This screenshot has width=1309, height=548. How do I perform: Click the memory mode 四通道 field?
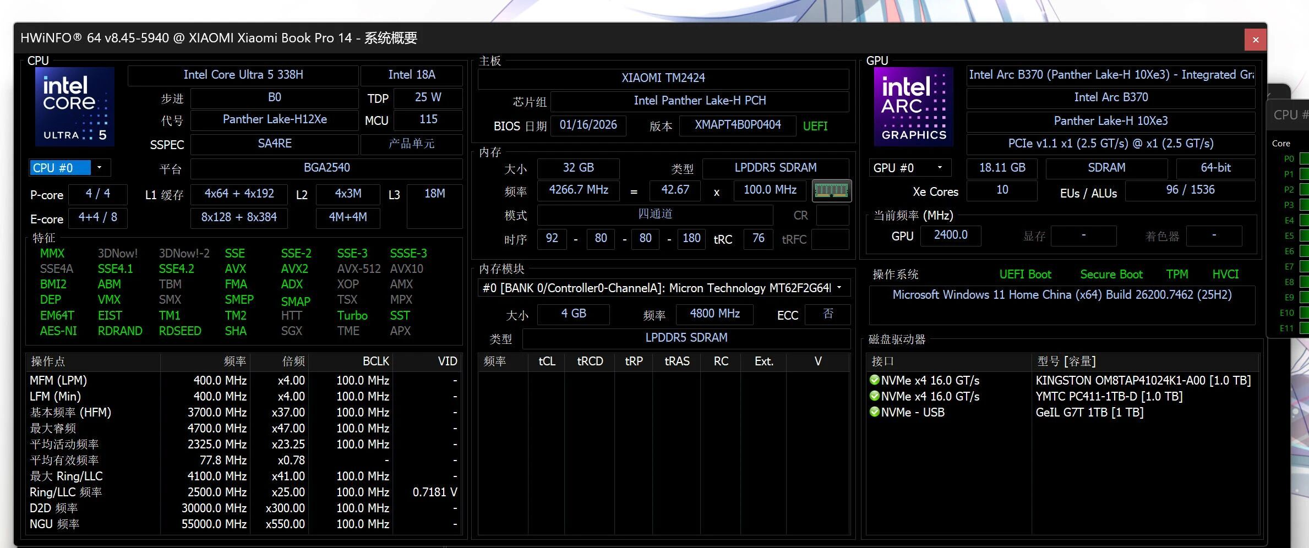(655, 214)
